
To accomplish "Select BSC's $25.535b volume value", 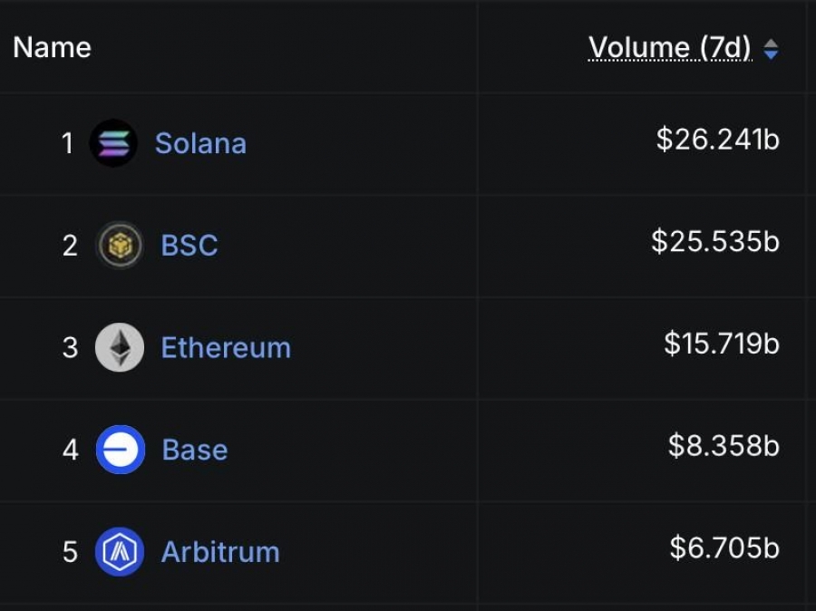I will point(715,241).
